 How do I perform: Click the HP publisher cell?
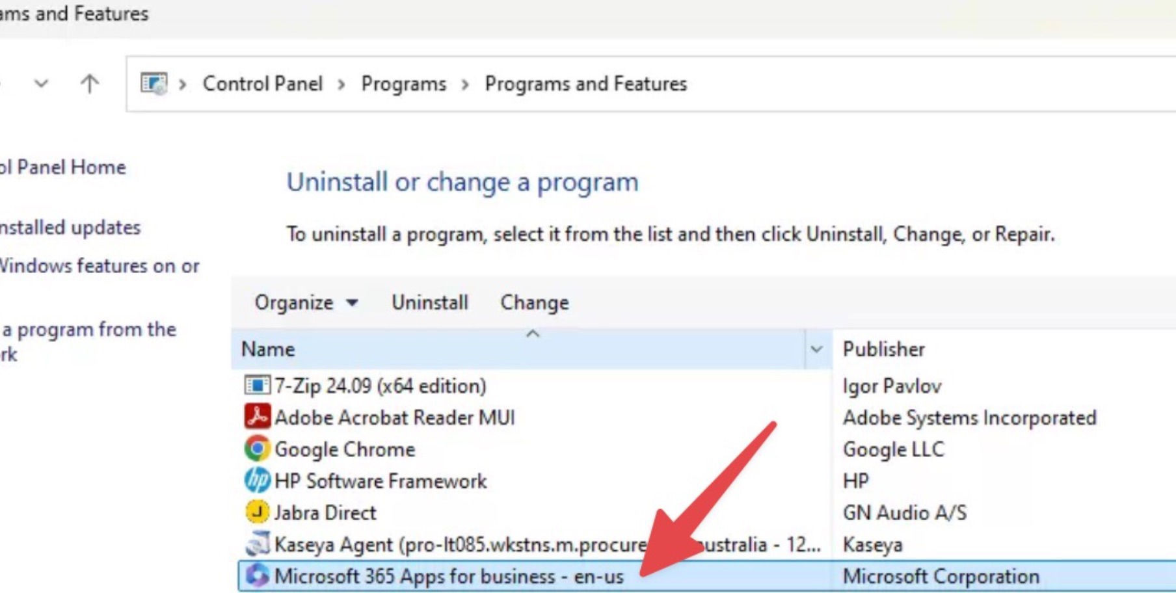coord(855,481)
